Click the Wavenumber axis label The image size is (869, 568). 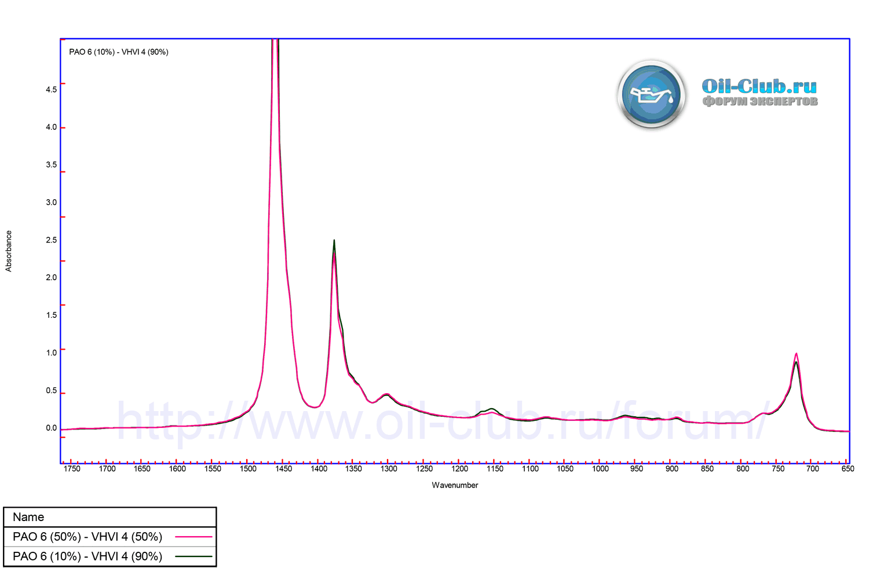(455, 485)
